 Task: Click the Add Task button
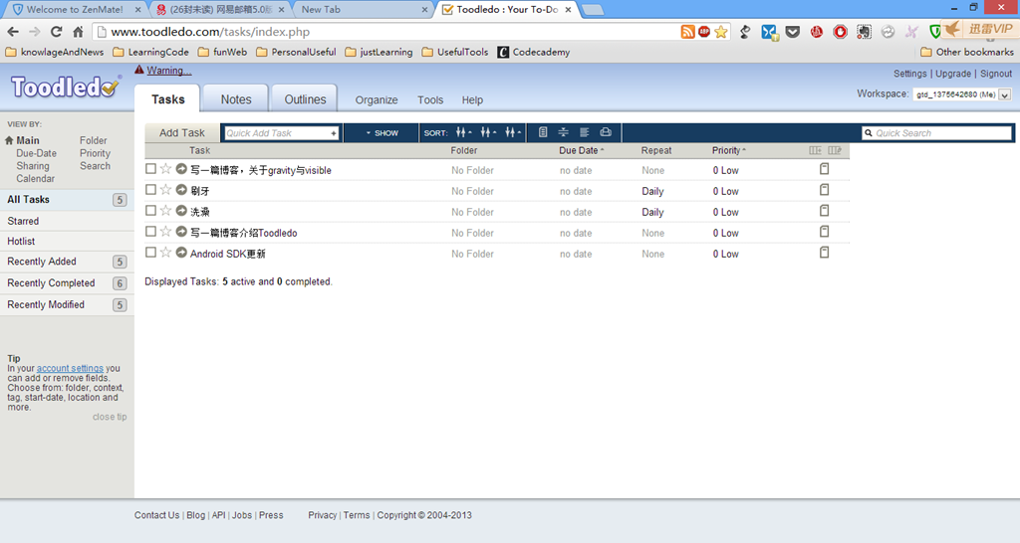coord(182,132)
